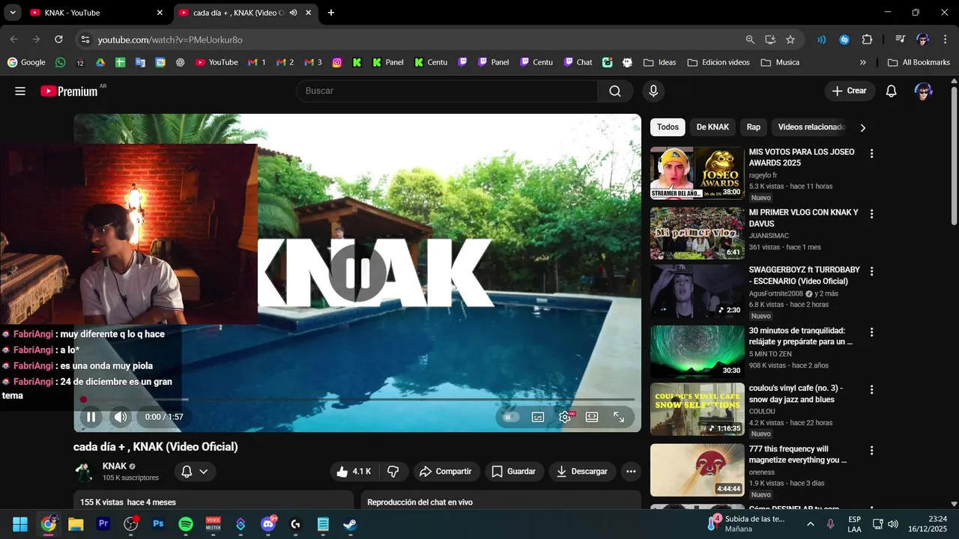Open Spotify from the taskbar
This screenshot has height=539, width=959.
(x=186, y=524)
